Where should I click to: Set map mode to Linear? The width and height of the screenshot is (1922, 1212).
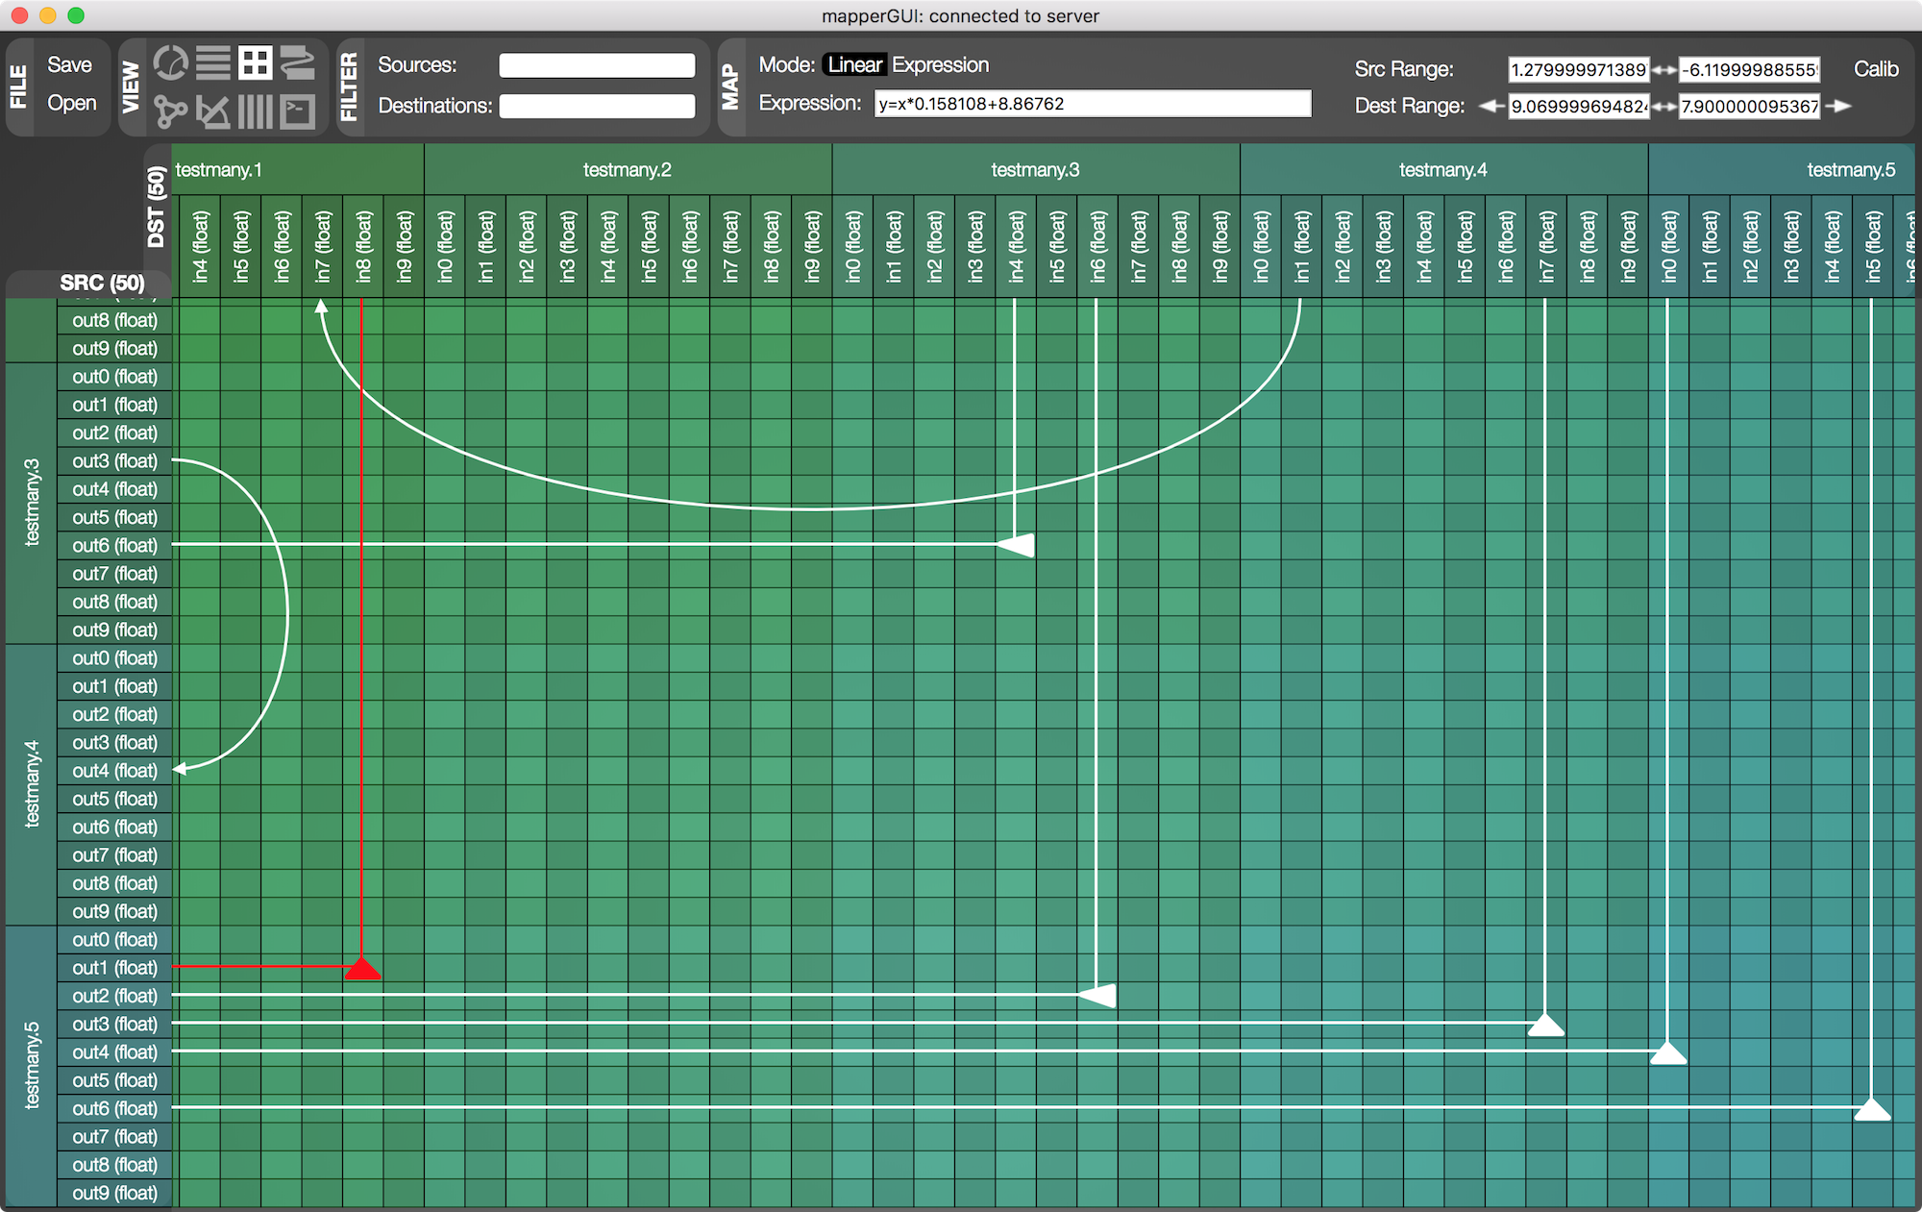[x=854, y=64]
